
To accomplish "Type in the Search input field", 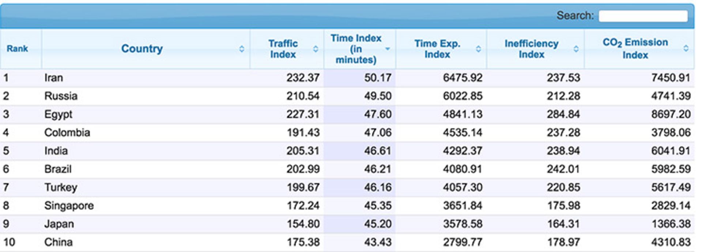I will point(643,16).
